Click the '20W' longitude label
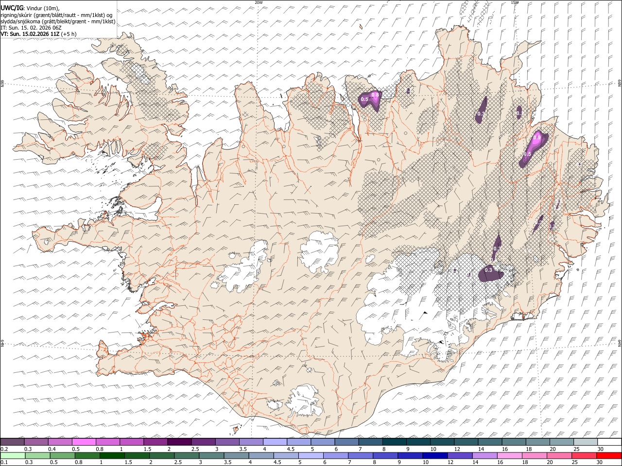622x466 pixels. point(259,2)
